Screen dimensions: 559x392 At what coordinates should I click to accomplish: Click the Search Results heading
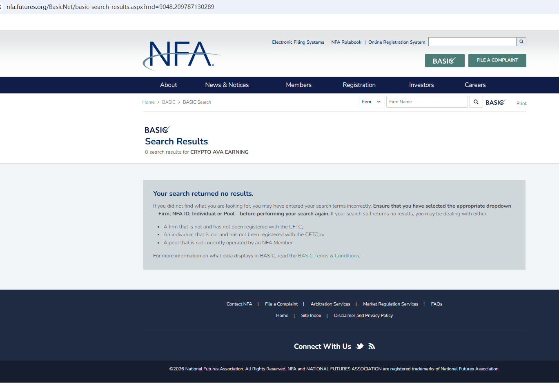(176, 142)
